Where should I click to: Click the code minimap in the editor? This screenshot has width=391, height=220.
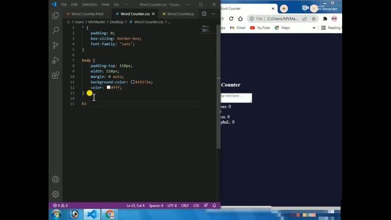[206, 29]
